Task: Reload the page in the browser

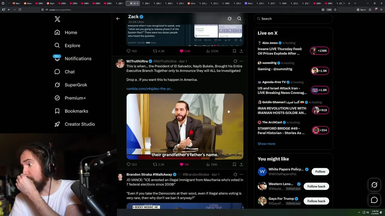Action: [x=20, y=10]
